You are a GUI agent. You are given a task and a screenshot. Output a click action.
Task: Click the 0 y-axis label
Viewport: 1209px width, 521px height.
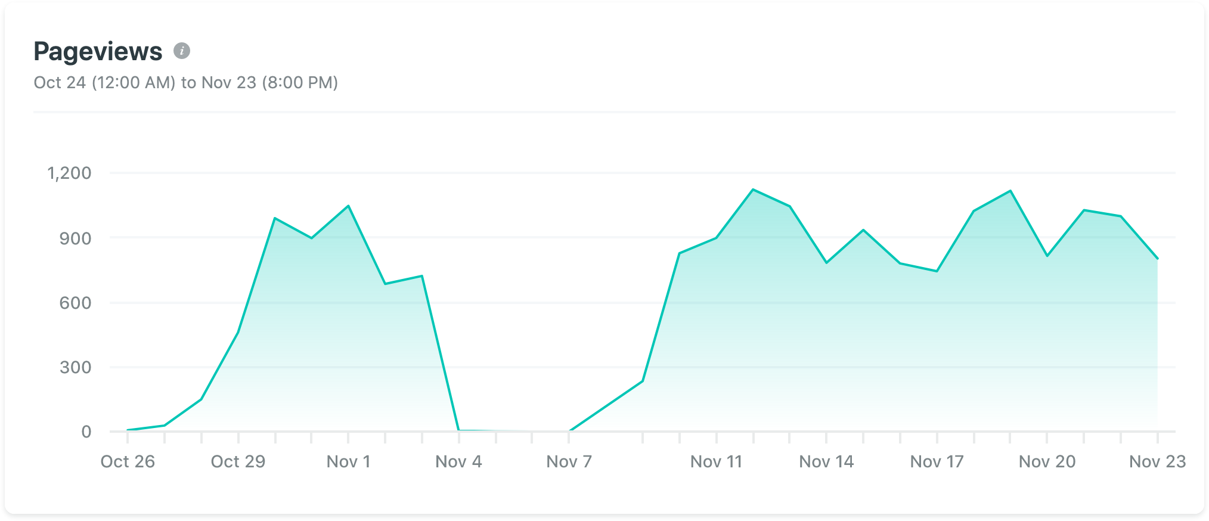pyautogui.click(x=86, y=432)
